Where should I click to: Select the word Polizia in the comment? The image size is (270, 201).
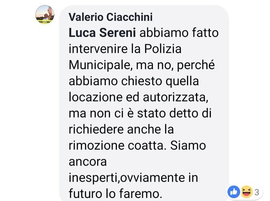(163, 49)
